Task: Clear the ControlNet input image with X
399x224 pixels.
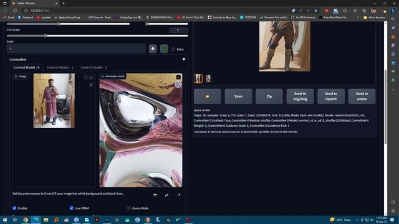Action: 92,77
